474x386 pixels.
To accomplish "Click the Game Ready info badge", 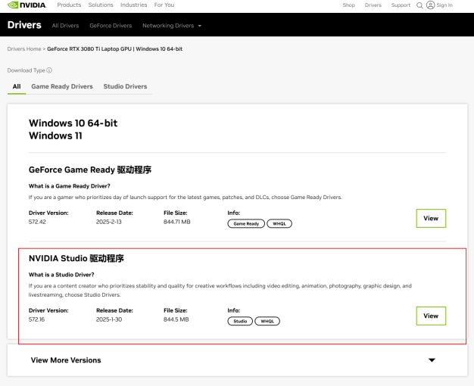I will point(246,224).
